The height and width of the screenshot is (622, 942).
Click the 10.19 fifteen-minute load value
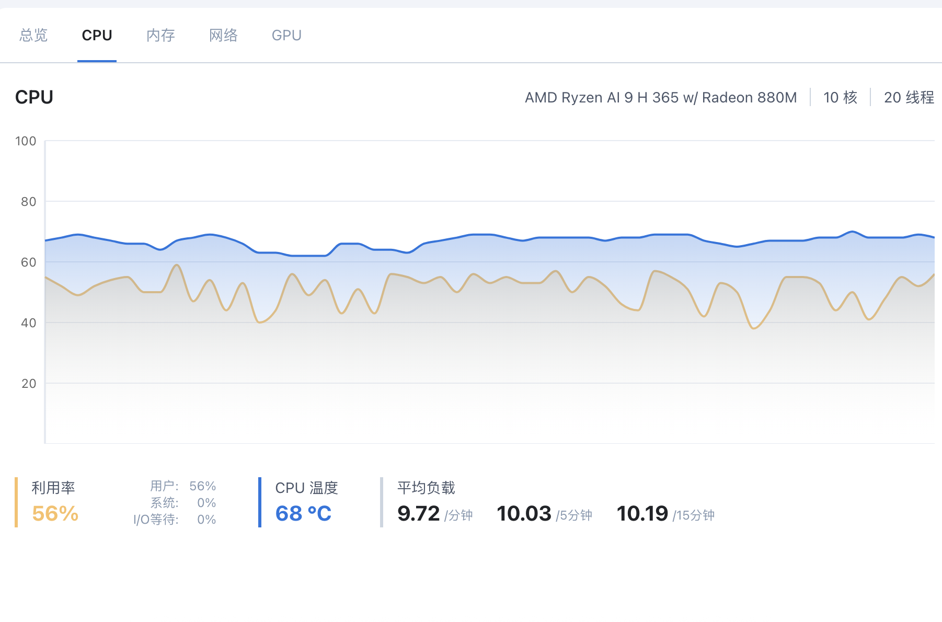click(642, 514)
